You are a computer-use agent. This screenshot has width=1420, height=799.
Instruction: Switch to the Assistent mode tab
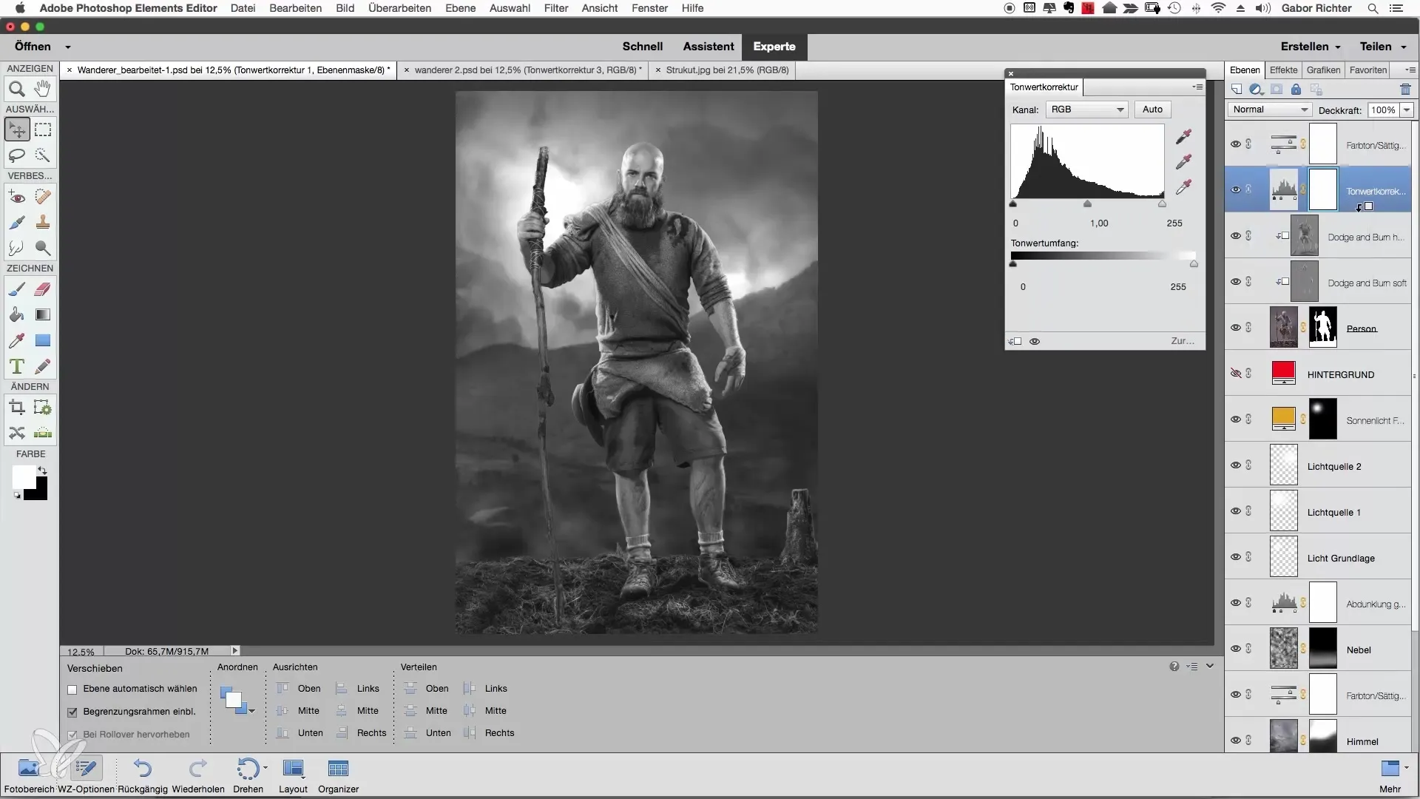pos(708,47)
